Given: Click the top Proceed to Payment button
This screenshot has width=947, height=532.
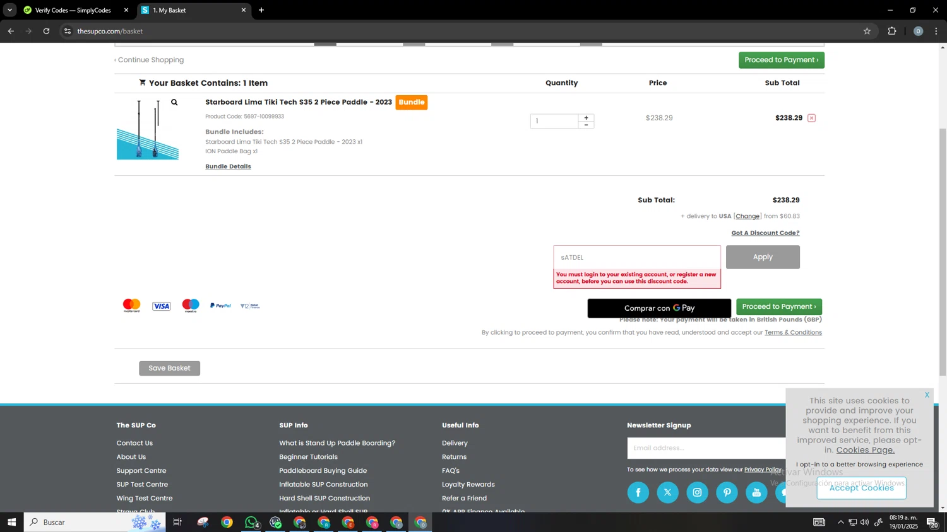Looking at the screenshot, I should (781, 60).
